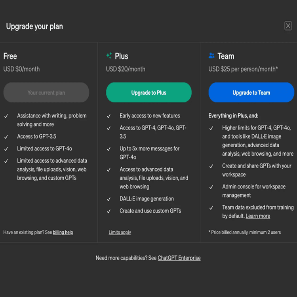This screenshot has height=297, width=297.
Task: Click the checkmark beside Create and use custom GPTs
Action: click(x=109, y=211)
